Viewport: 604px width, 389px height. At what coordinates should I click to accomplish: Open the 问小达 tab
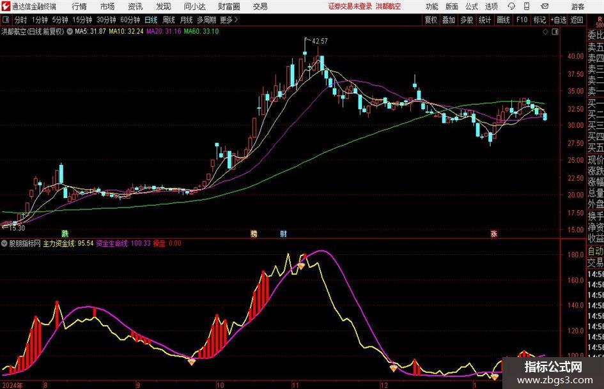tap(194, 6)
